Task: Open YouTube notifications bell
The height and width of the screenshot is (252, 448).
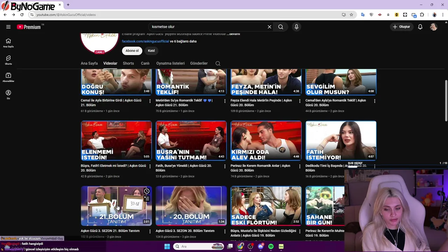Action: pos(420,27)
